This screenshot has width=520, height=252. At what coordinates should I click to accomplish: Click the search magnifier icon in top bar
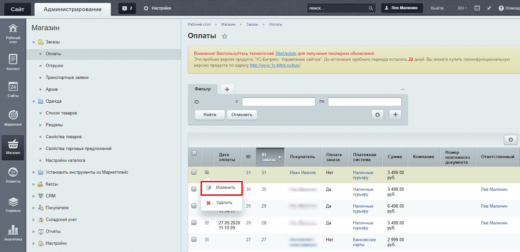[x=371, y=8]
